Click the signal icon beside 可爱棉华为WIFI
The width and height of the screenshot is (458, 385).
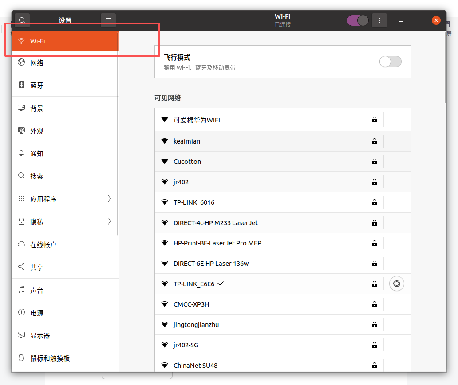point(165,119)
